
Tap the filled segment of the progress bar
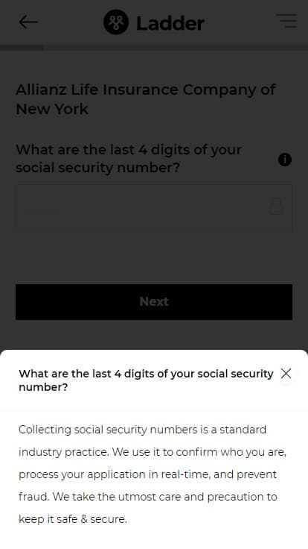(x=22, y=47)
